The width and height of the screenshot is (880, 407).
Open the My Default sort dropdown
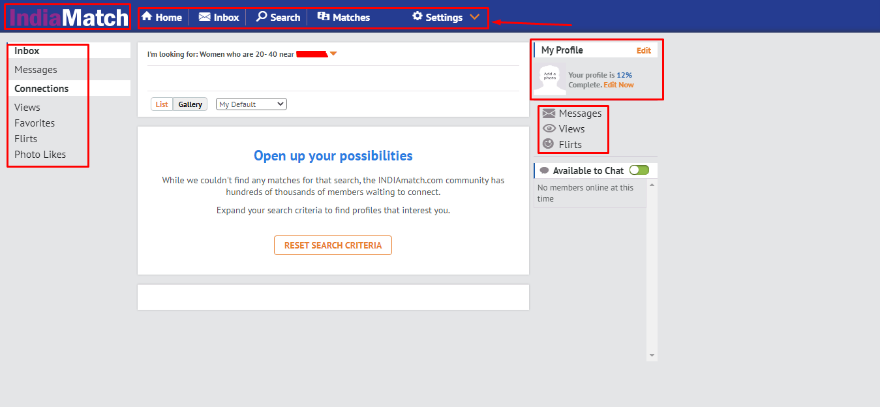pos(251,104)
